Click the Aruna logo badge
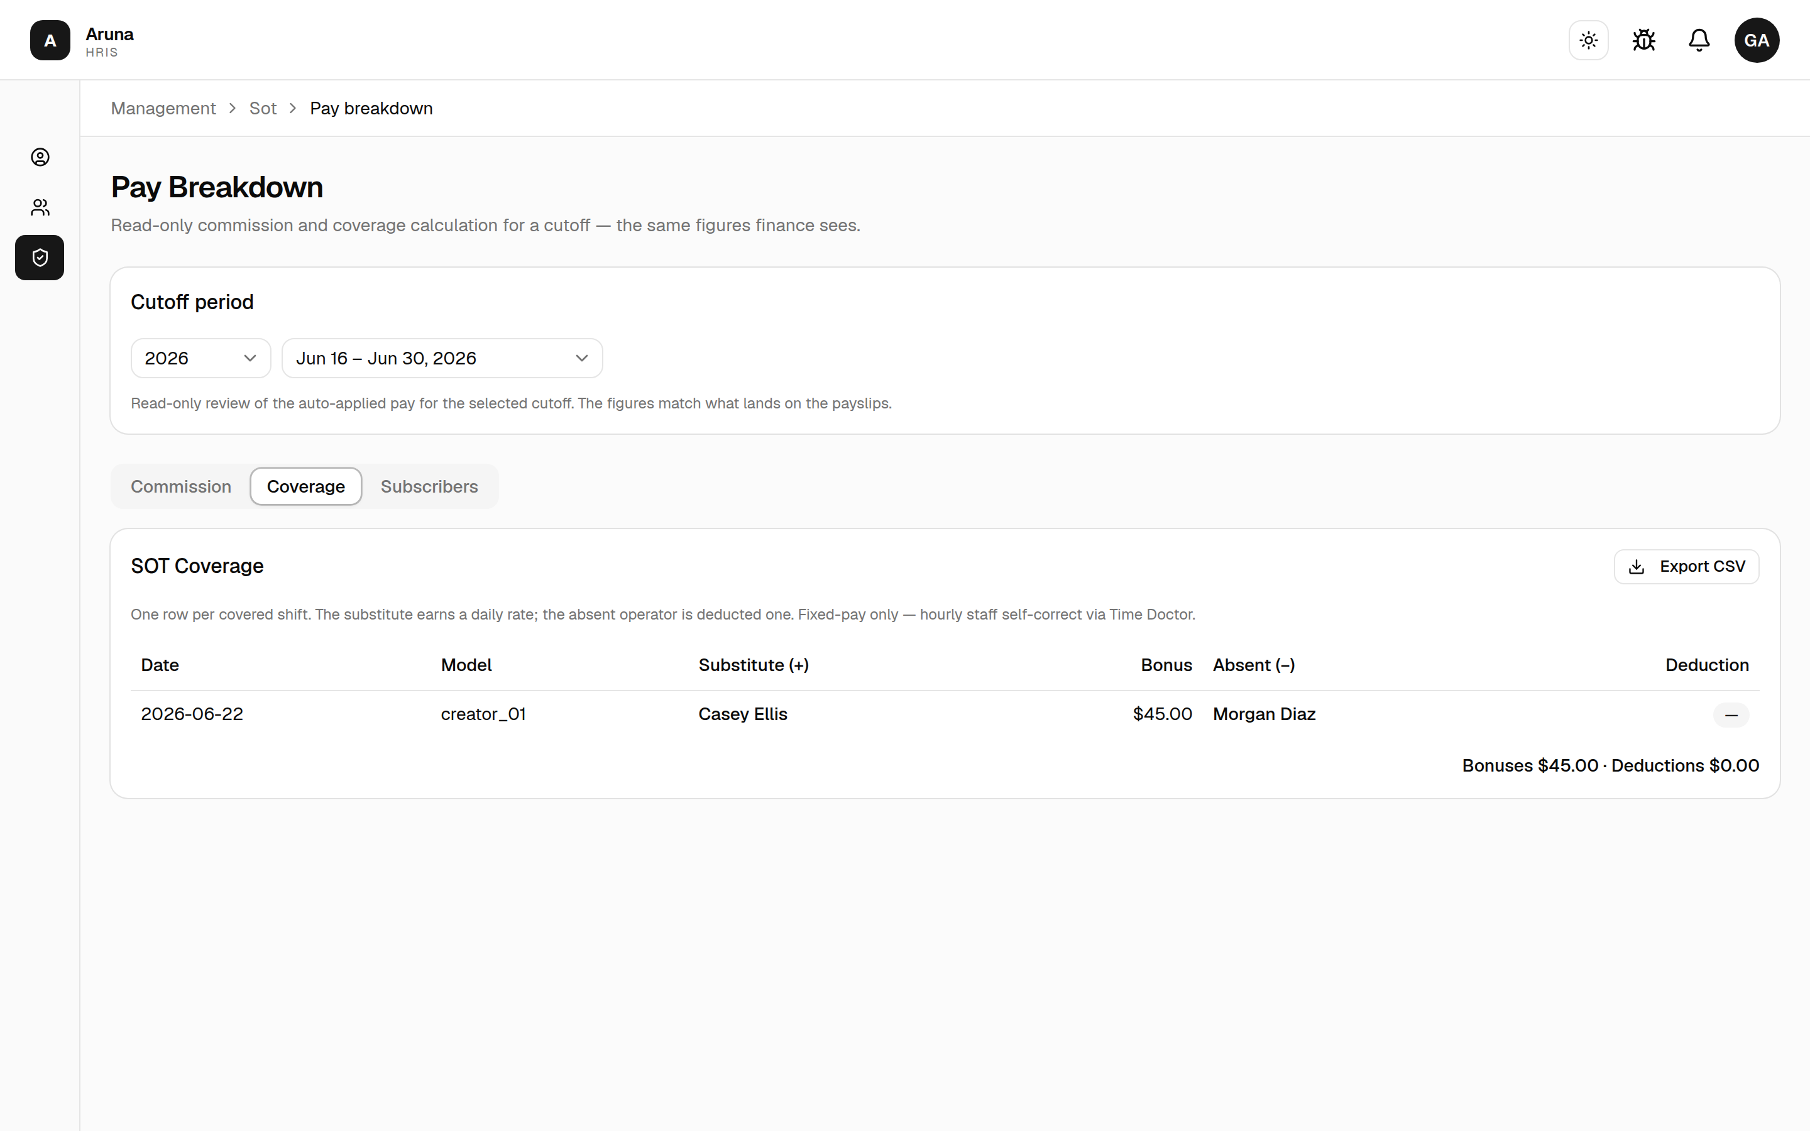 50,40
